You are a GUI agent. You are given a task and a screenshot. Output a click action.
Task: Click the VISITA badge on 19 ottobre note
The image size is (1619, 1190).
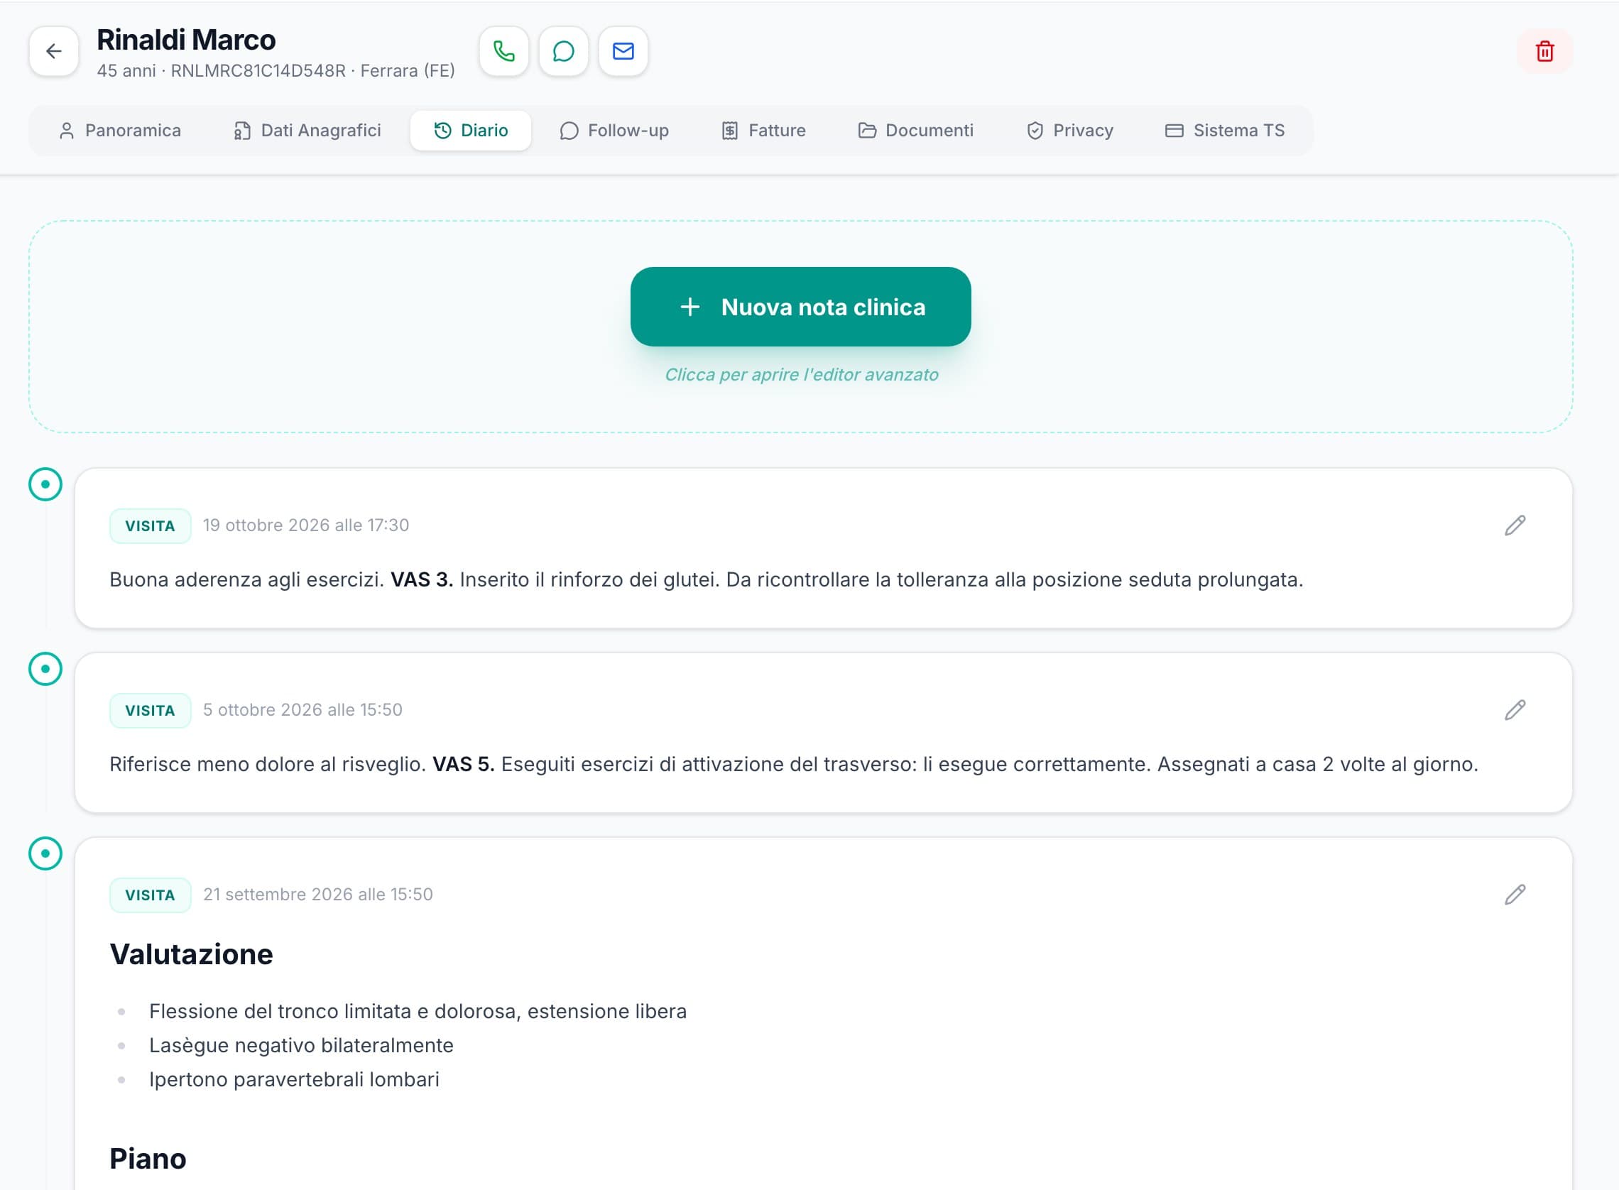tap(150, 526)
